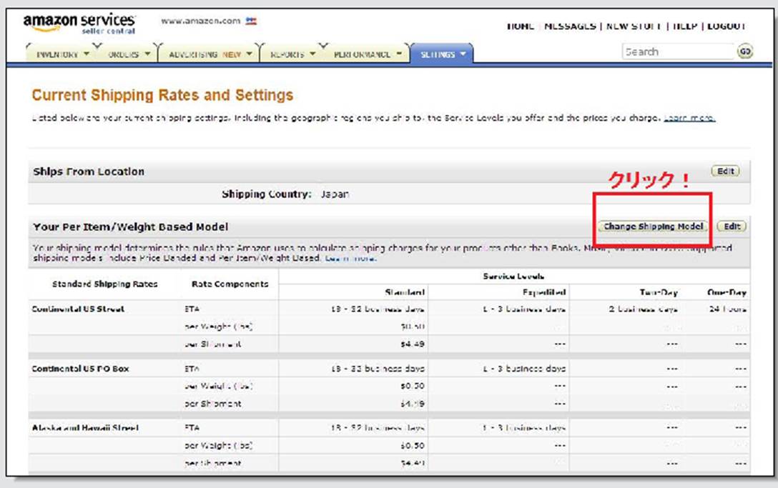Edit the Ships From Location section
The height and width of the screenshot is (488, 778).
725,171
